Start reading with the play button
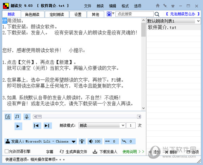The height and width of the screenshot is (165, 203). (x=18, y=126)
